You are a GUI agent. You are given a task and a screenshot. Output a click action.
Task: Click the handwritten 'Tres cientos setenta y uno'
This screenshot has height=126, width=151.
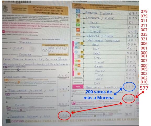[x=31, y=91]
